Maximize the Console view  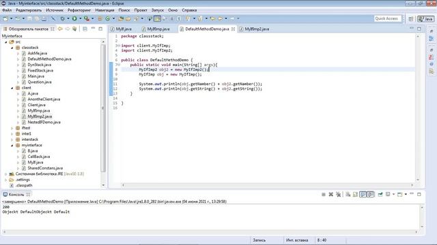tap(419, 194)
